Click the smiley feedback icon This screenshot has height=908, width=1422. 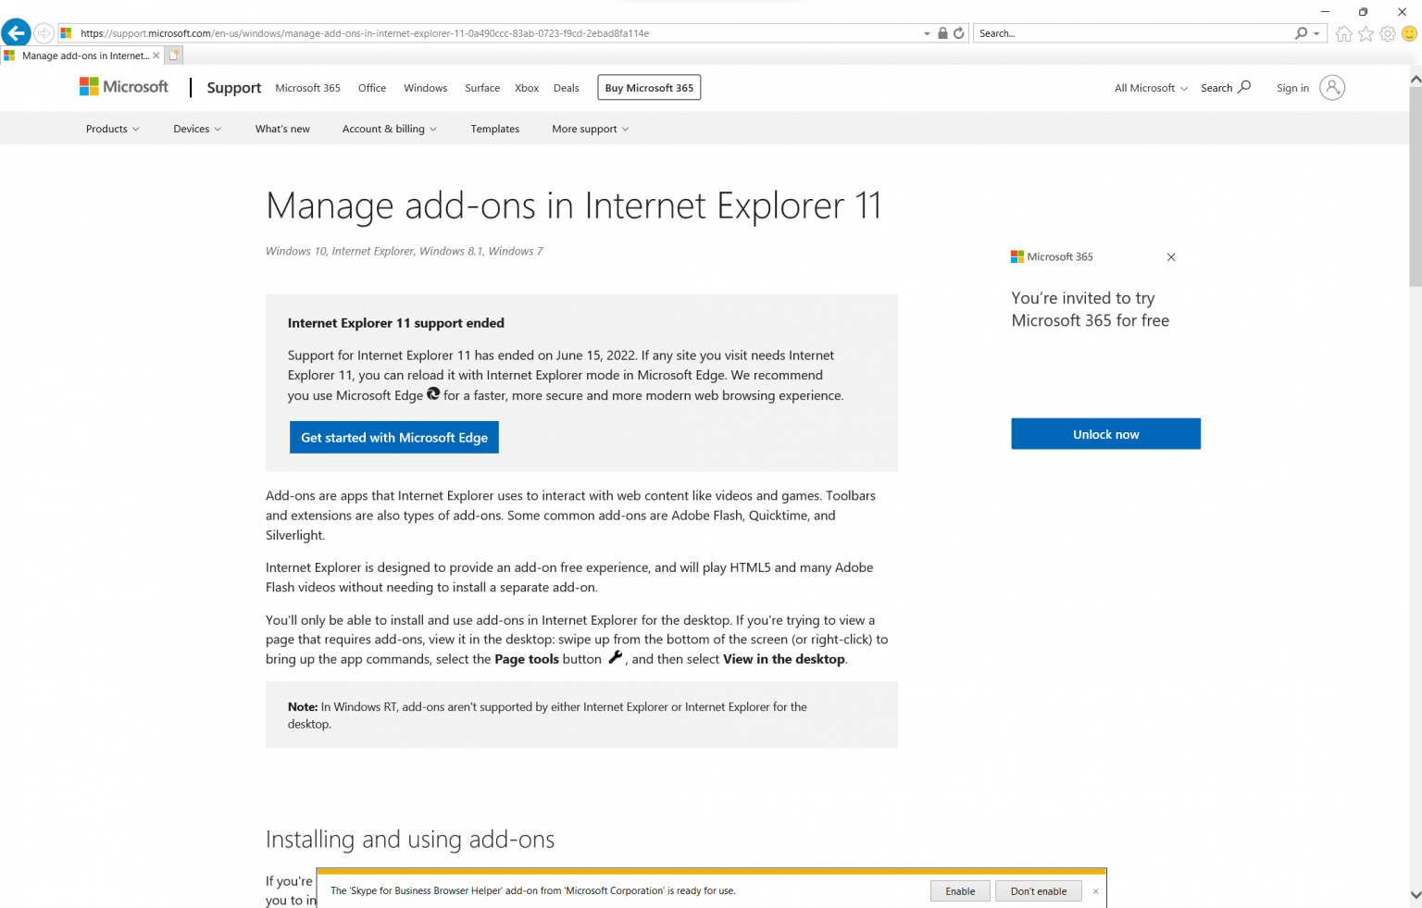point(1408,32)
